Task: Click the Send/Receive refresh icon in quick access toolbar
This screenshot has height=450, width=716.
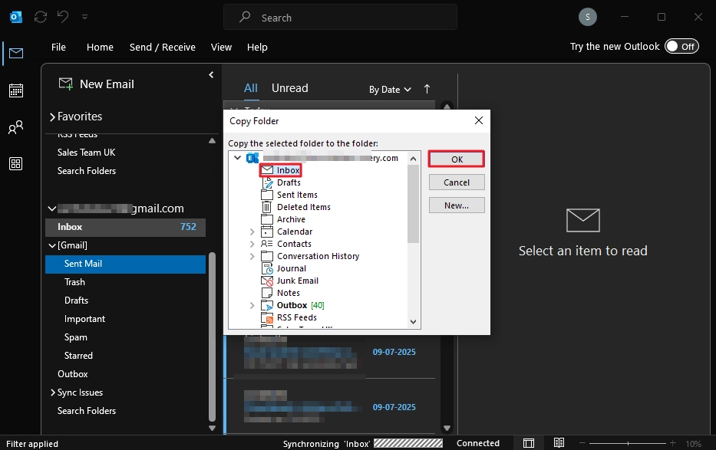Action: pyautogui.click(x=40, y=16)
